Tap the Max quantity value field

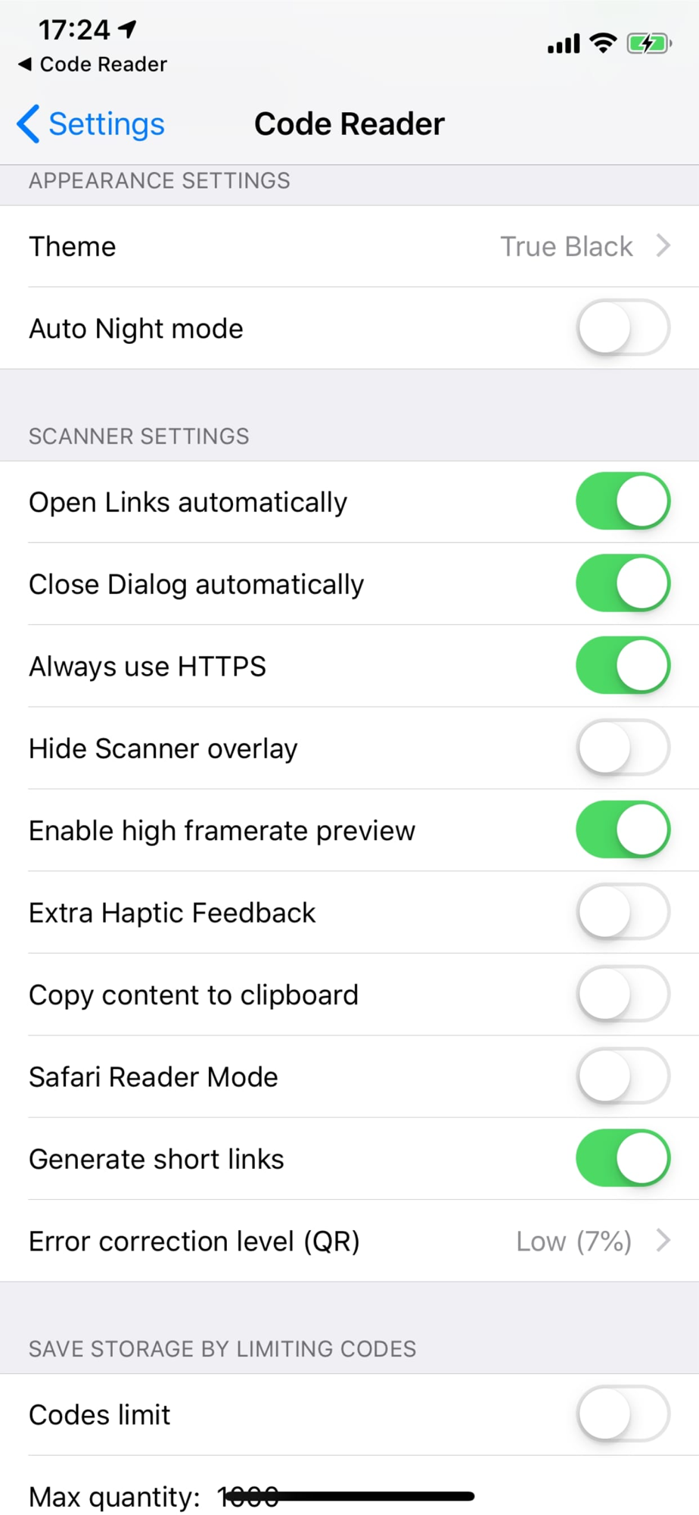click(248, 1497)
